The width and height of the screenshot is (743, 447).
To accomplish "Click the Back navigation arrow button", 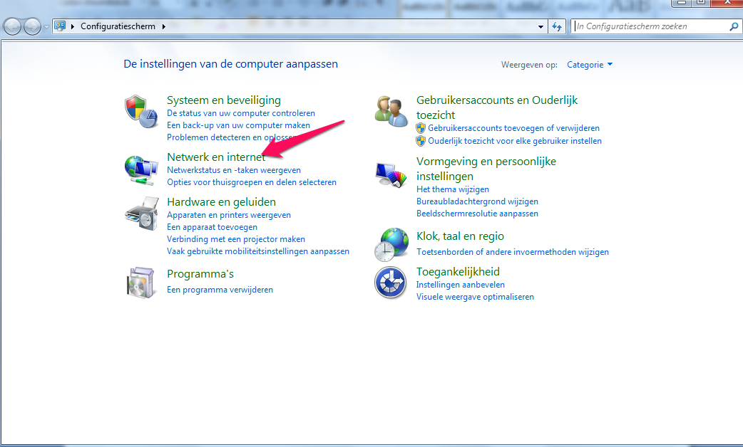I will [13, 26].
